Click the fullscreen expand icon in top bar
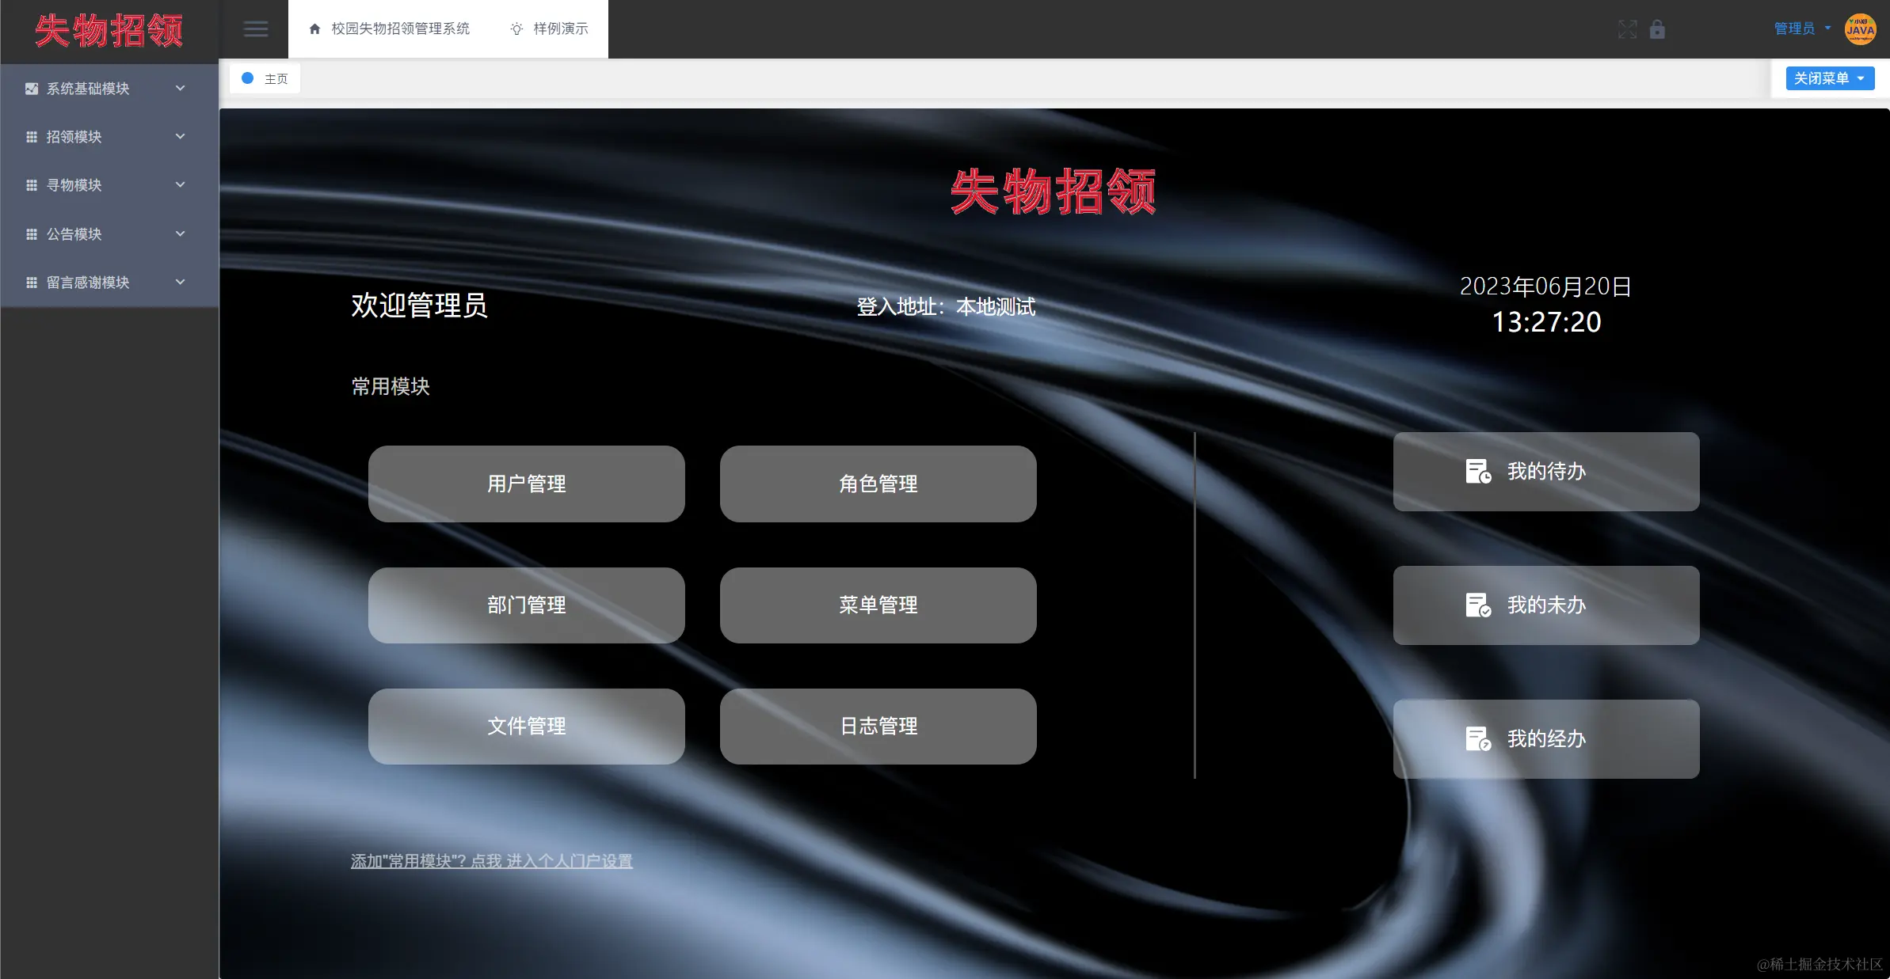 pos(1627,29)
